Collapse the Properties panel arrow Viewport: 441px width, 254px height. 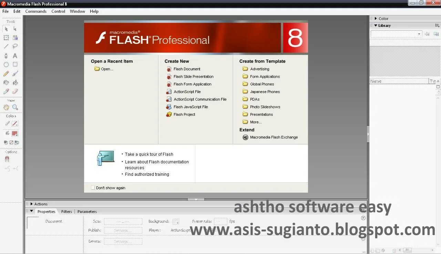pyautogui.click(x=31, y=211)
